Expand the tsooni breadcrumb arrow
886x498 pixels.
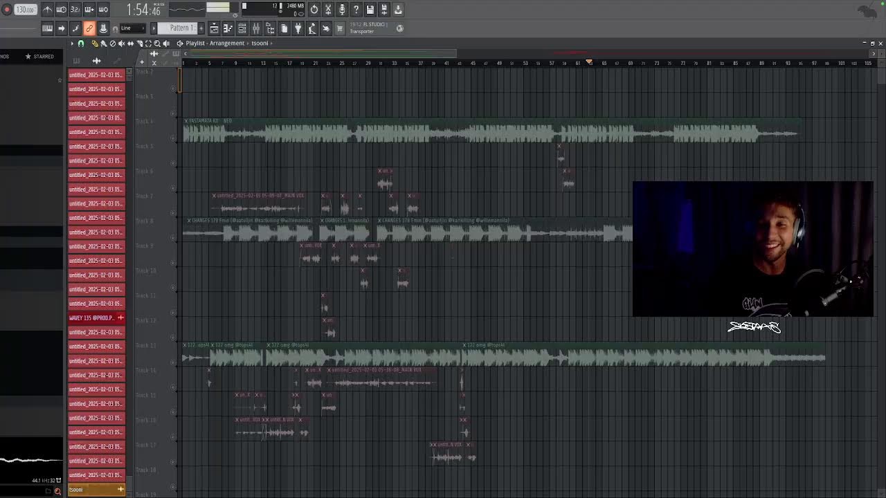[x=271, y=44]
